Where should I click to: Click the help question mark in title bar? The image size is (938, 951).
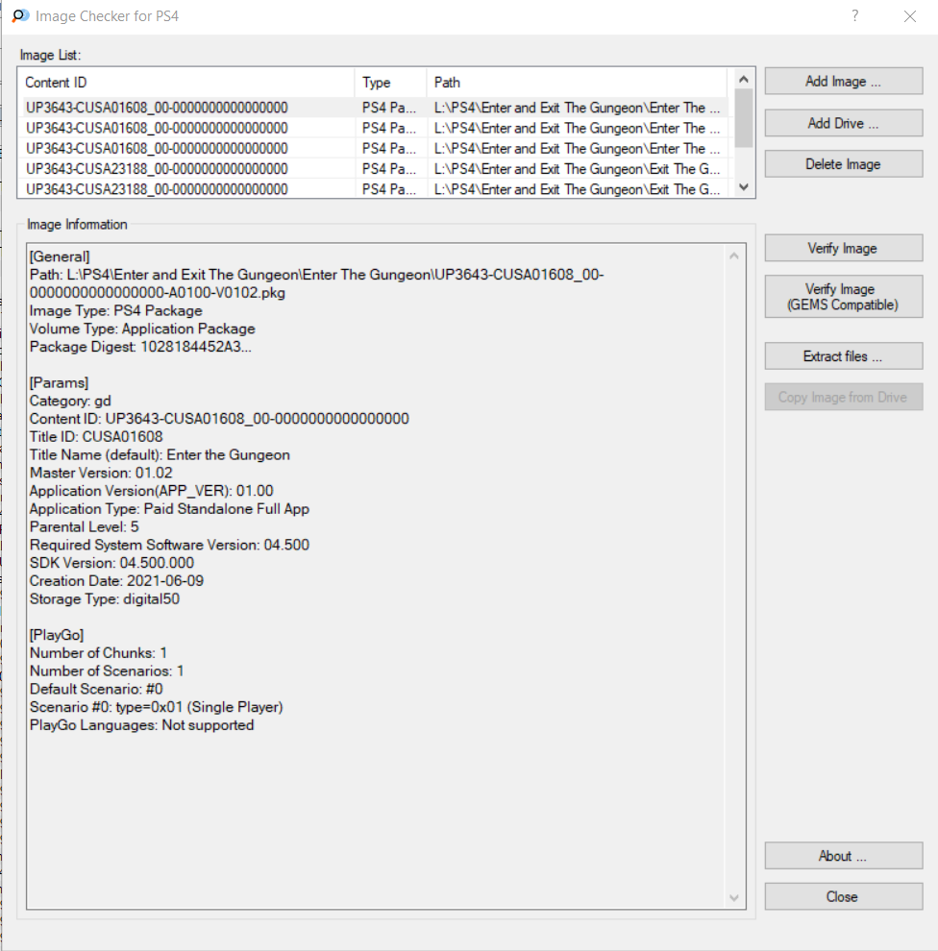point(855,15)
